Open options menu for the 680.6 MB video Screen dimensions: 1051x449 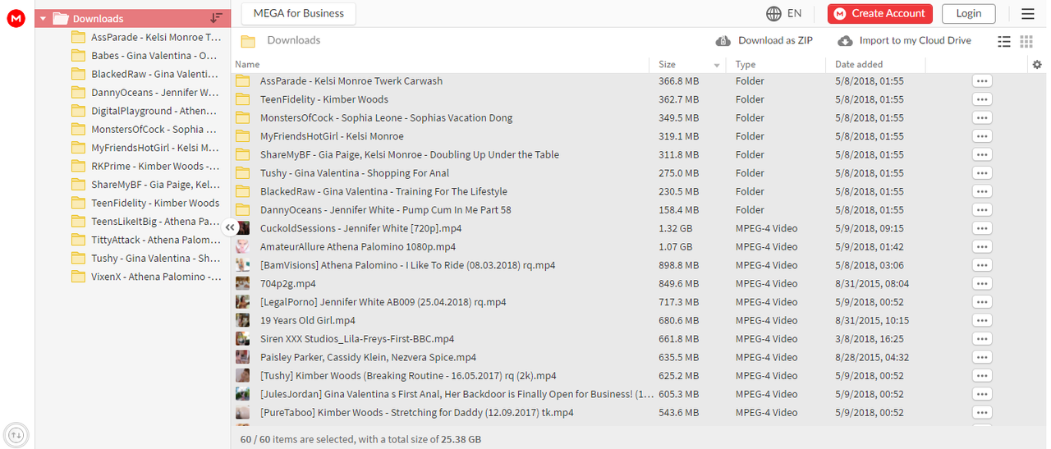(982, 320)
